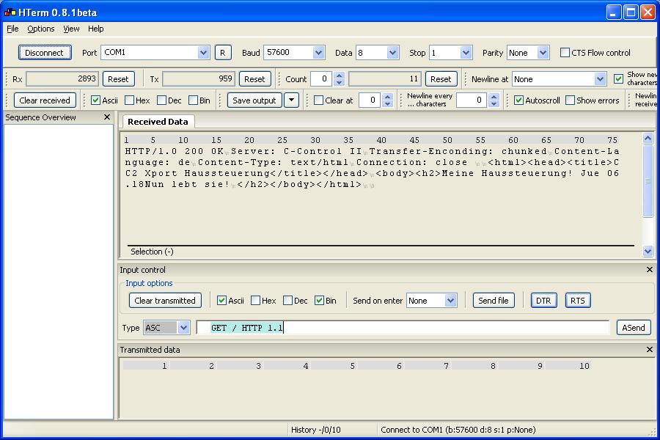Close the Transmitted data panel

tap(649, 350)
